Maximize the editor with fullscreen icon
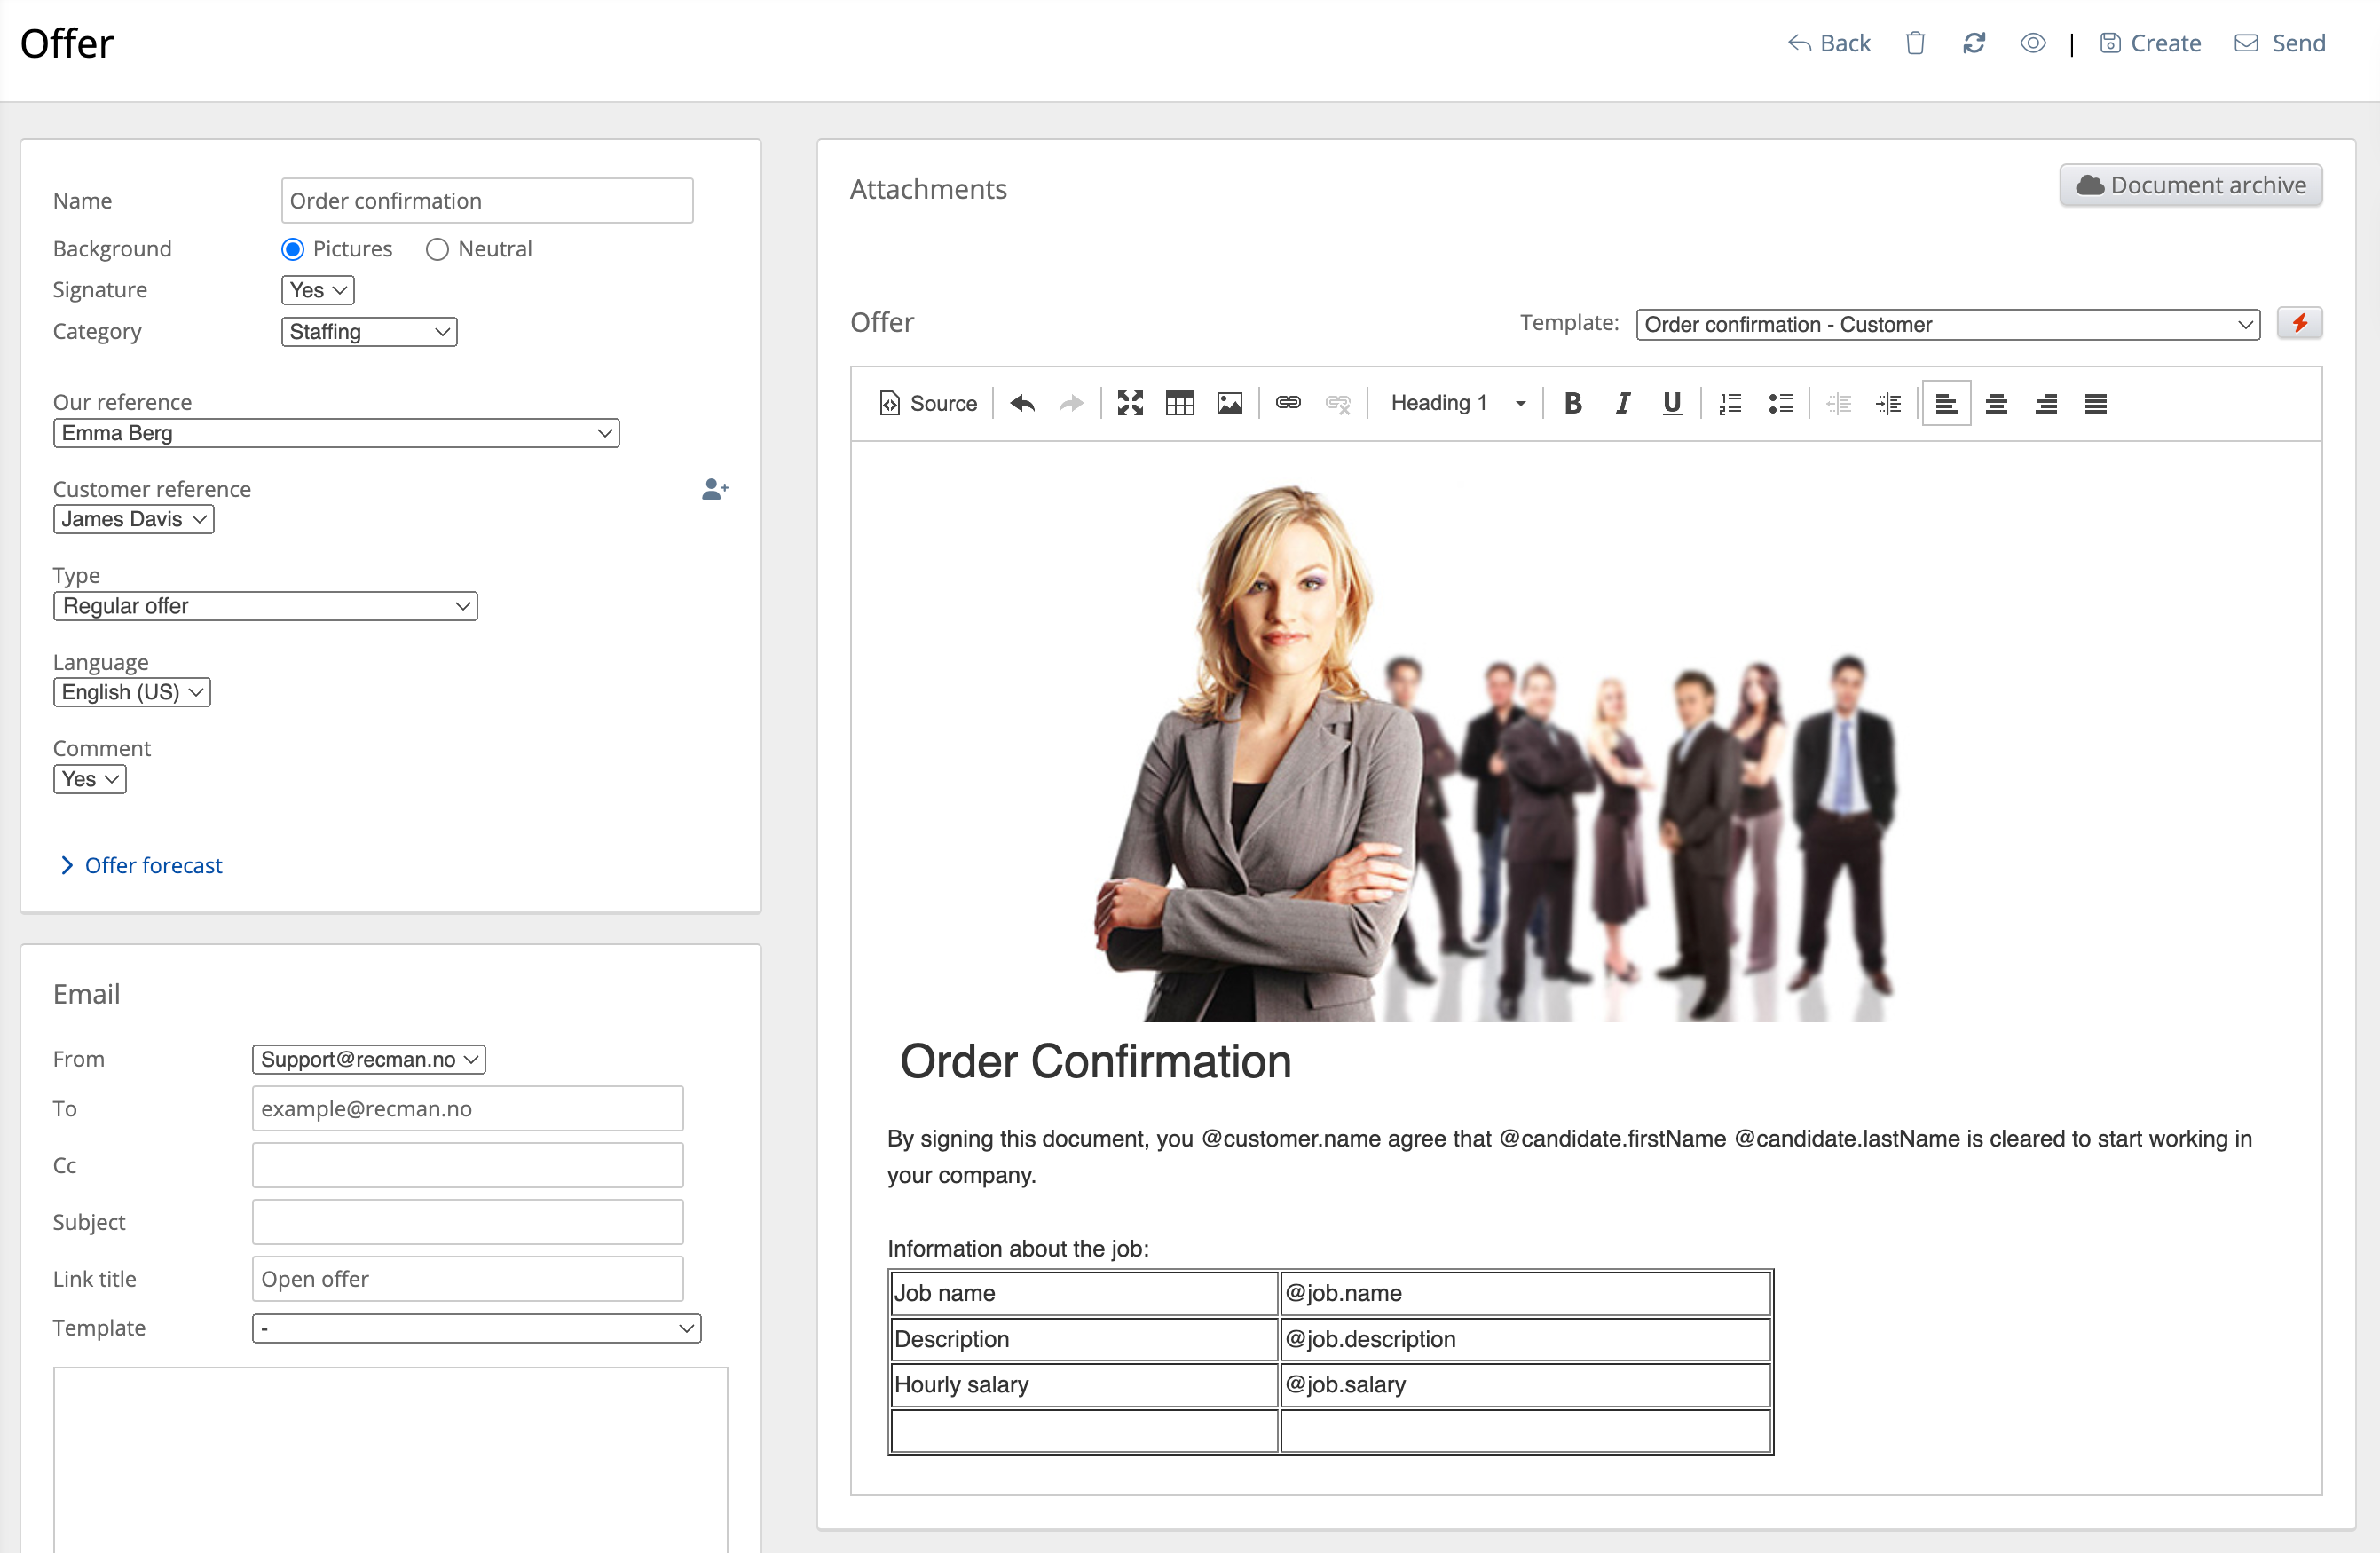Viewport: 2380px width, 1553px height. click(x=1130, y=403)
